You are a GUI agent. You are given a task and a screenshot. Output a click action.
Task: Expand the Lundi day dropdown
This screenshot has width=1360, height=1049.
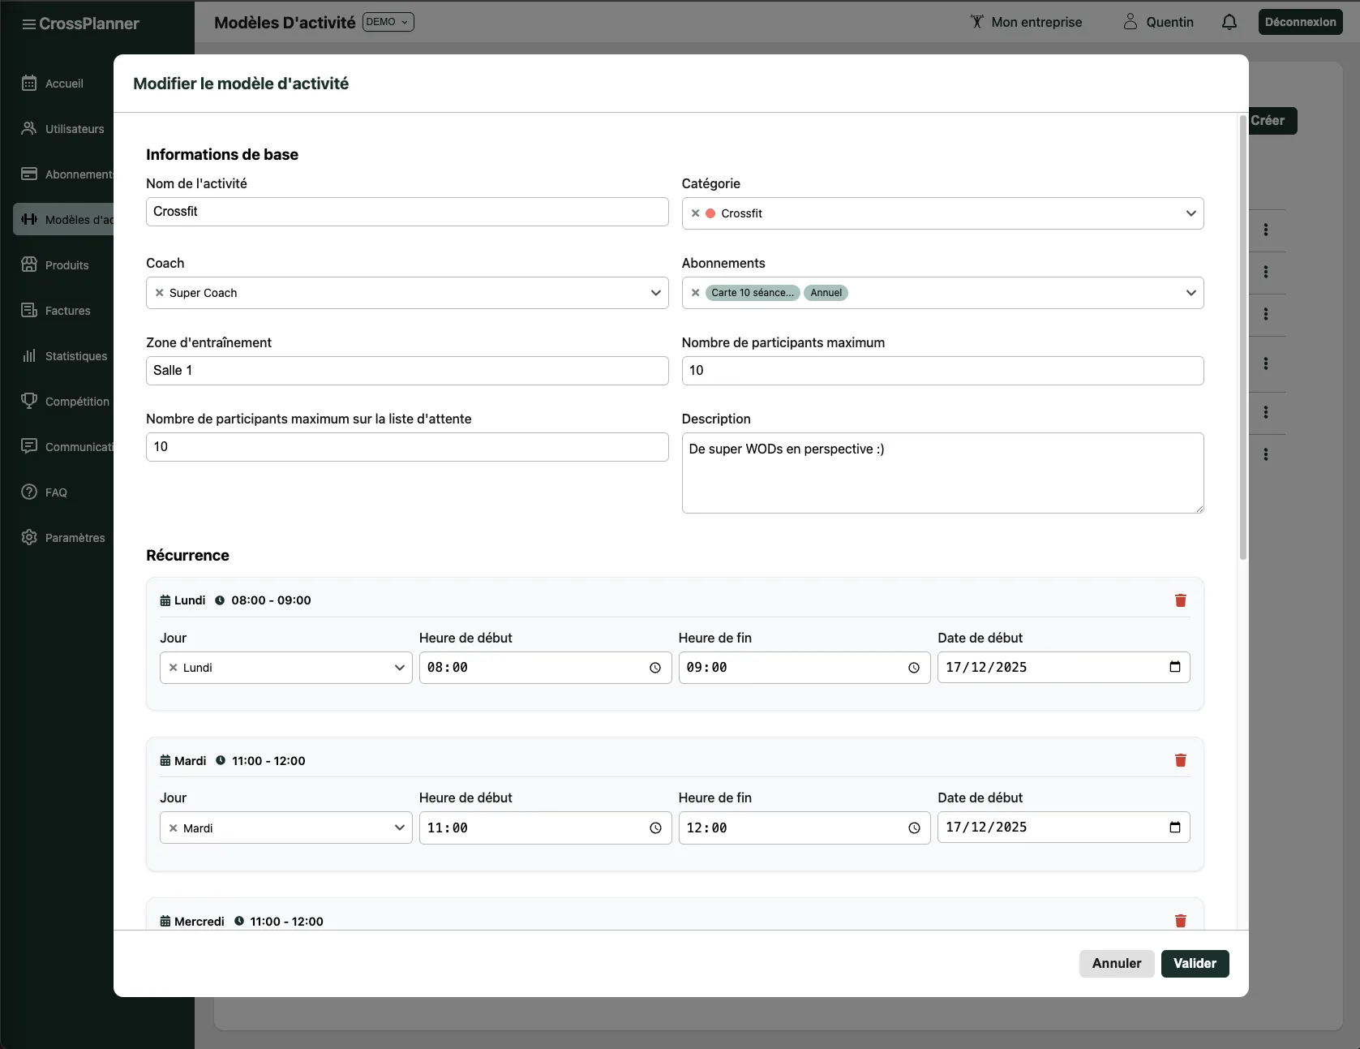pos(399,668)
